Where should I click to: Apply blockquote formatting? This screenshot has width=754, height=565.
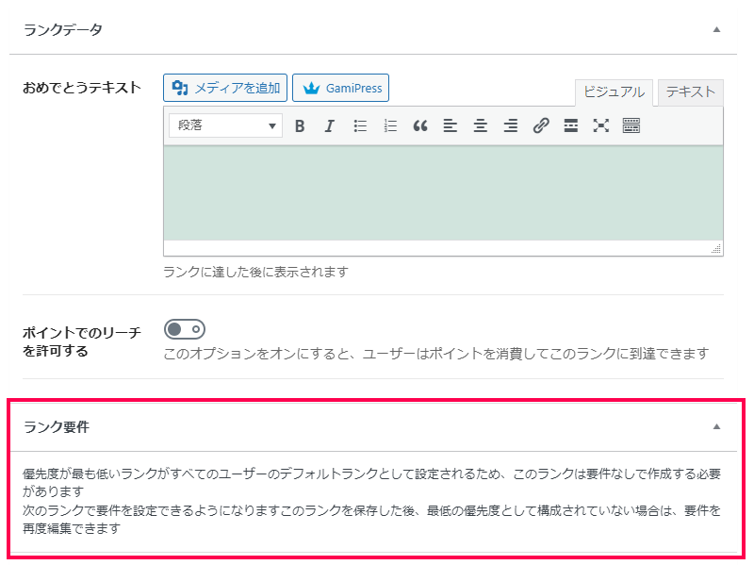[420, 125]
